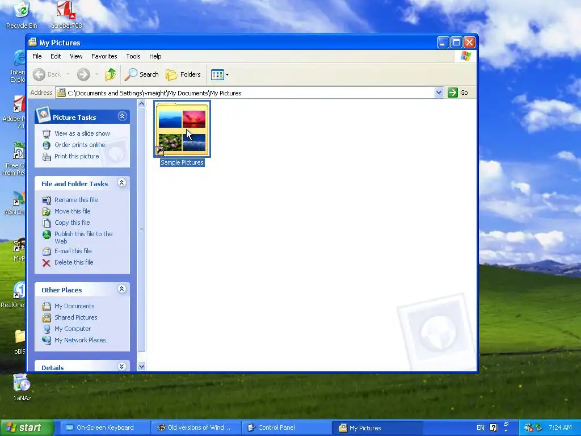Viewport: 581px width, 436px height.
Task: Click the task pane scroll up arrow
Action: coord(141,104)
